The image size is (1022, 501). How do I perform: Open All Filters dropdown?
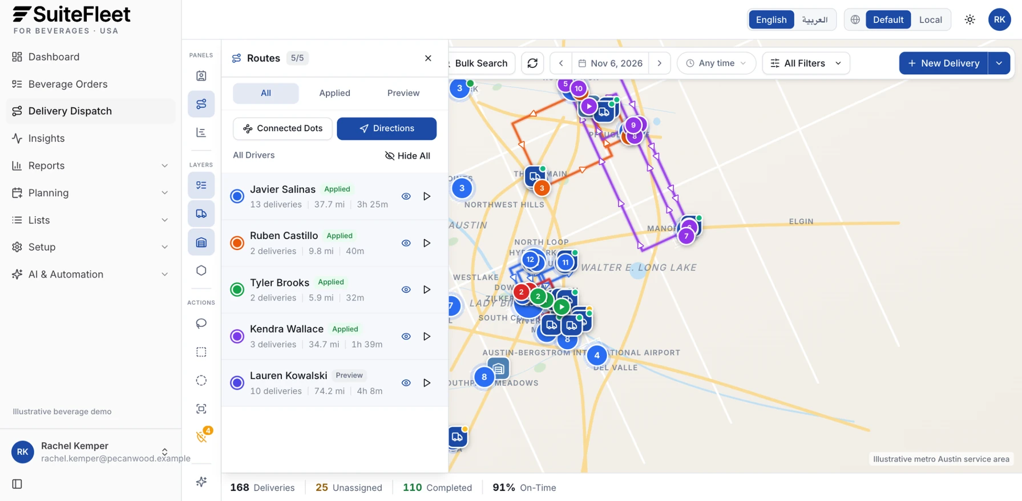coord(806,63)
